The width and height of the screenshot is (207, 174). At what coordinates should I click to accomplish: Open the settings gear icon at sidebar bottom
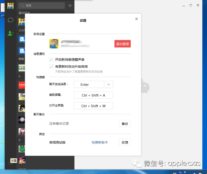pyautogui.click(x=10, y=163)
